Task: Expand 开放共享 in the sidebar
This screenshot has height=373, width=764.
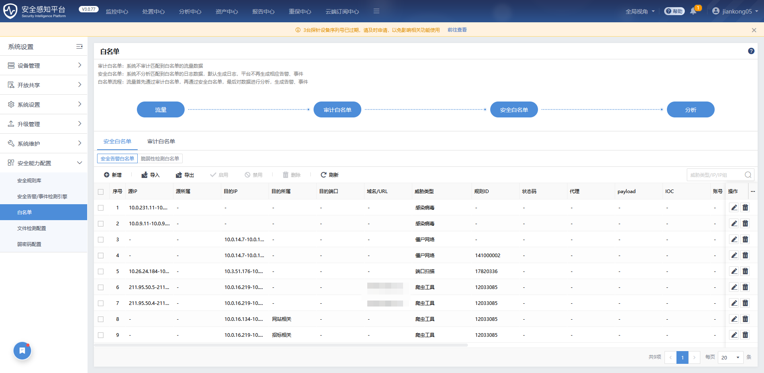Action: tap(43, 85)
